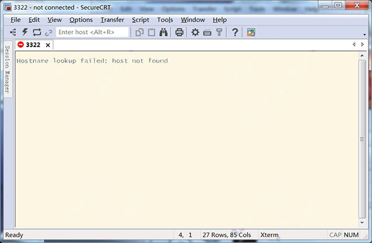Open the Connect session manager icon

tap(13, 32)
